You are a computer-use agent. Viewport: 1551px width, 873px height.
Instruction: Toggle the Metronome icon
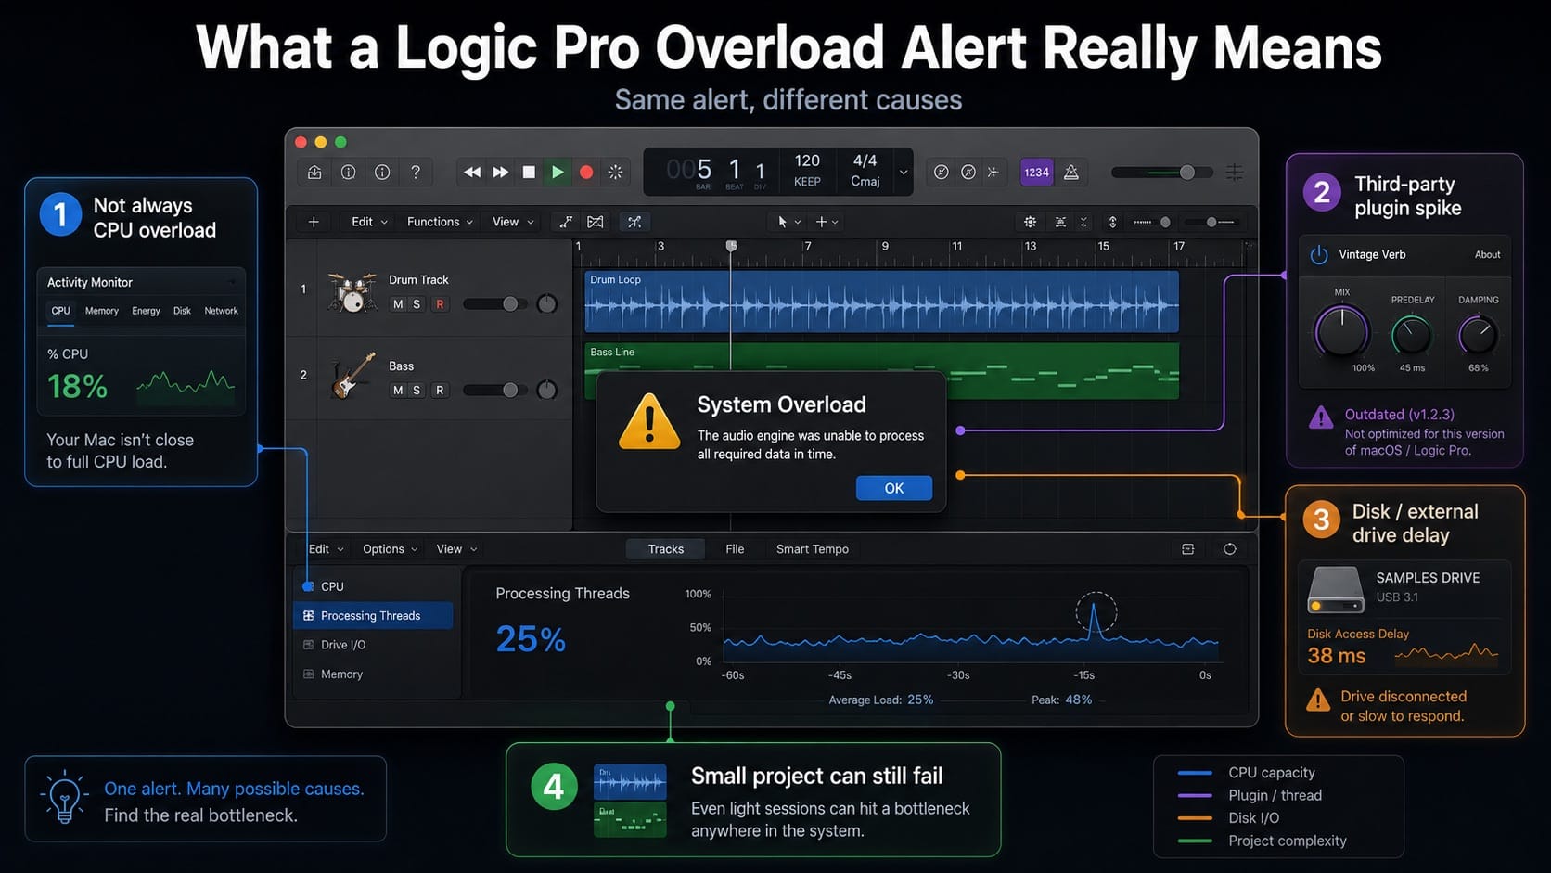1071,173
